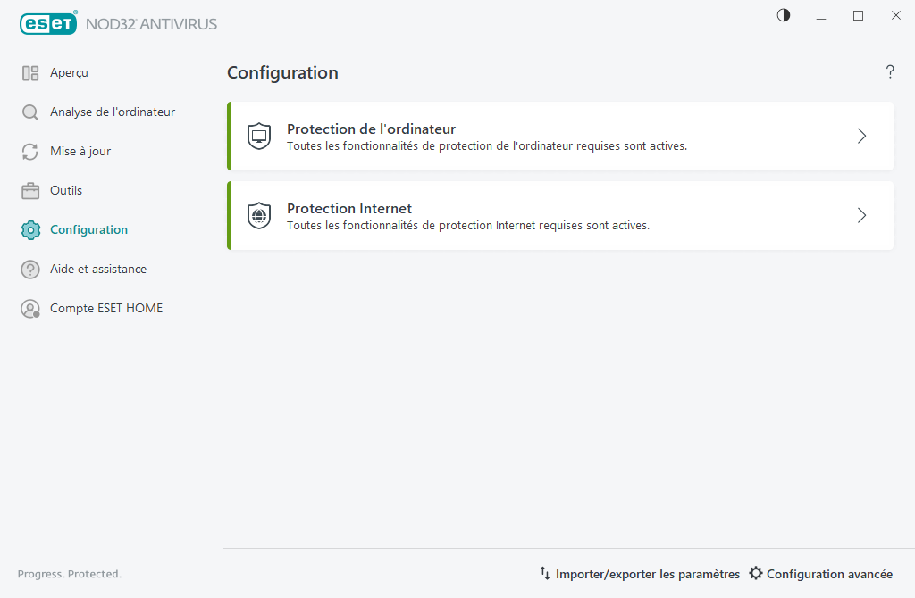Toggle dark mode with the contrast icon
This screenshot has width=915, height=598.
pos(783,15)
